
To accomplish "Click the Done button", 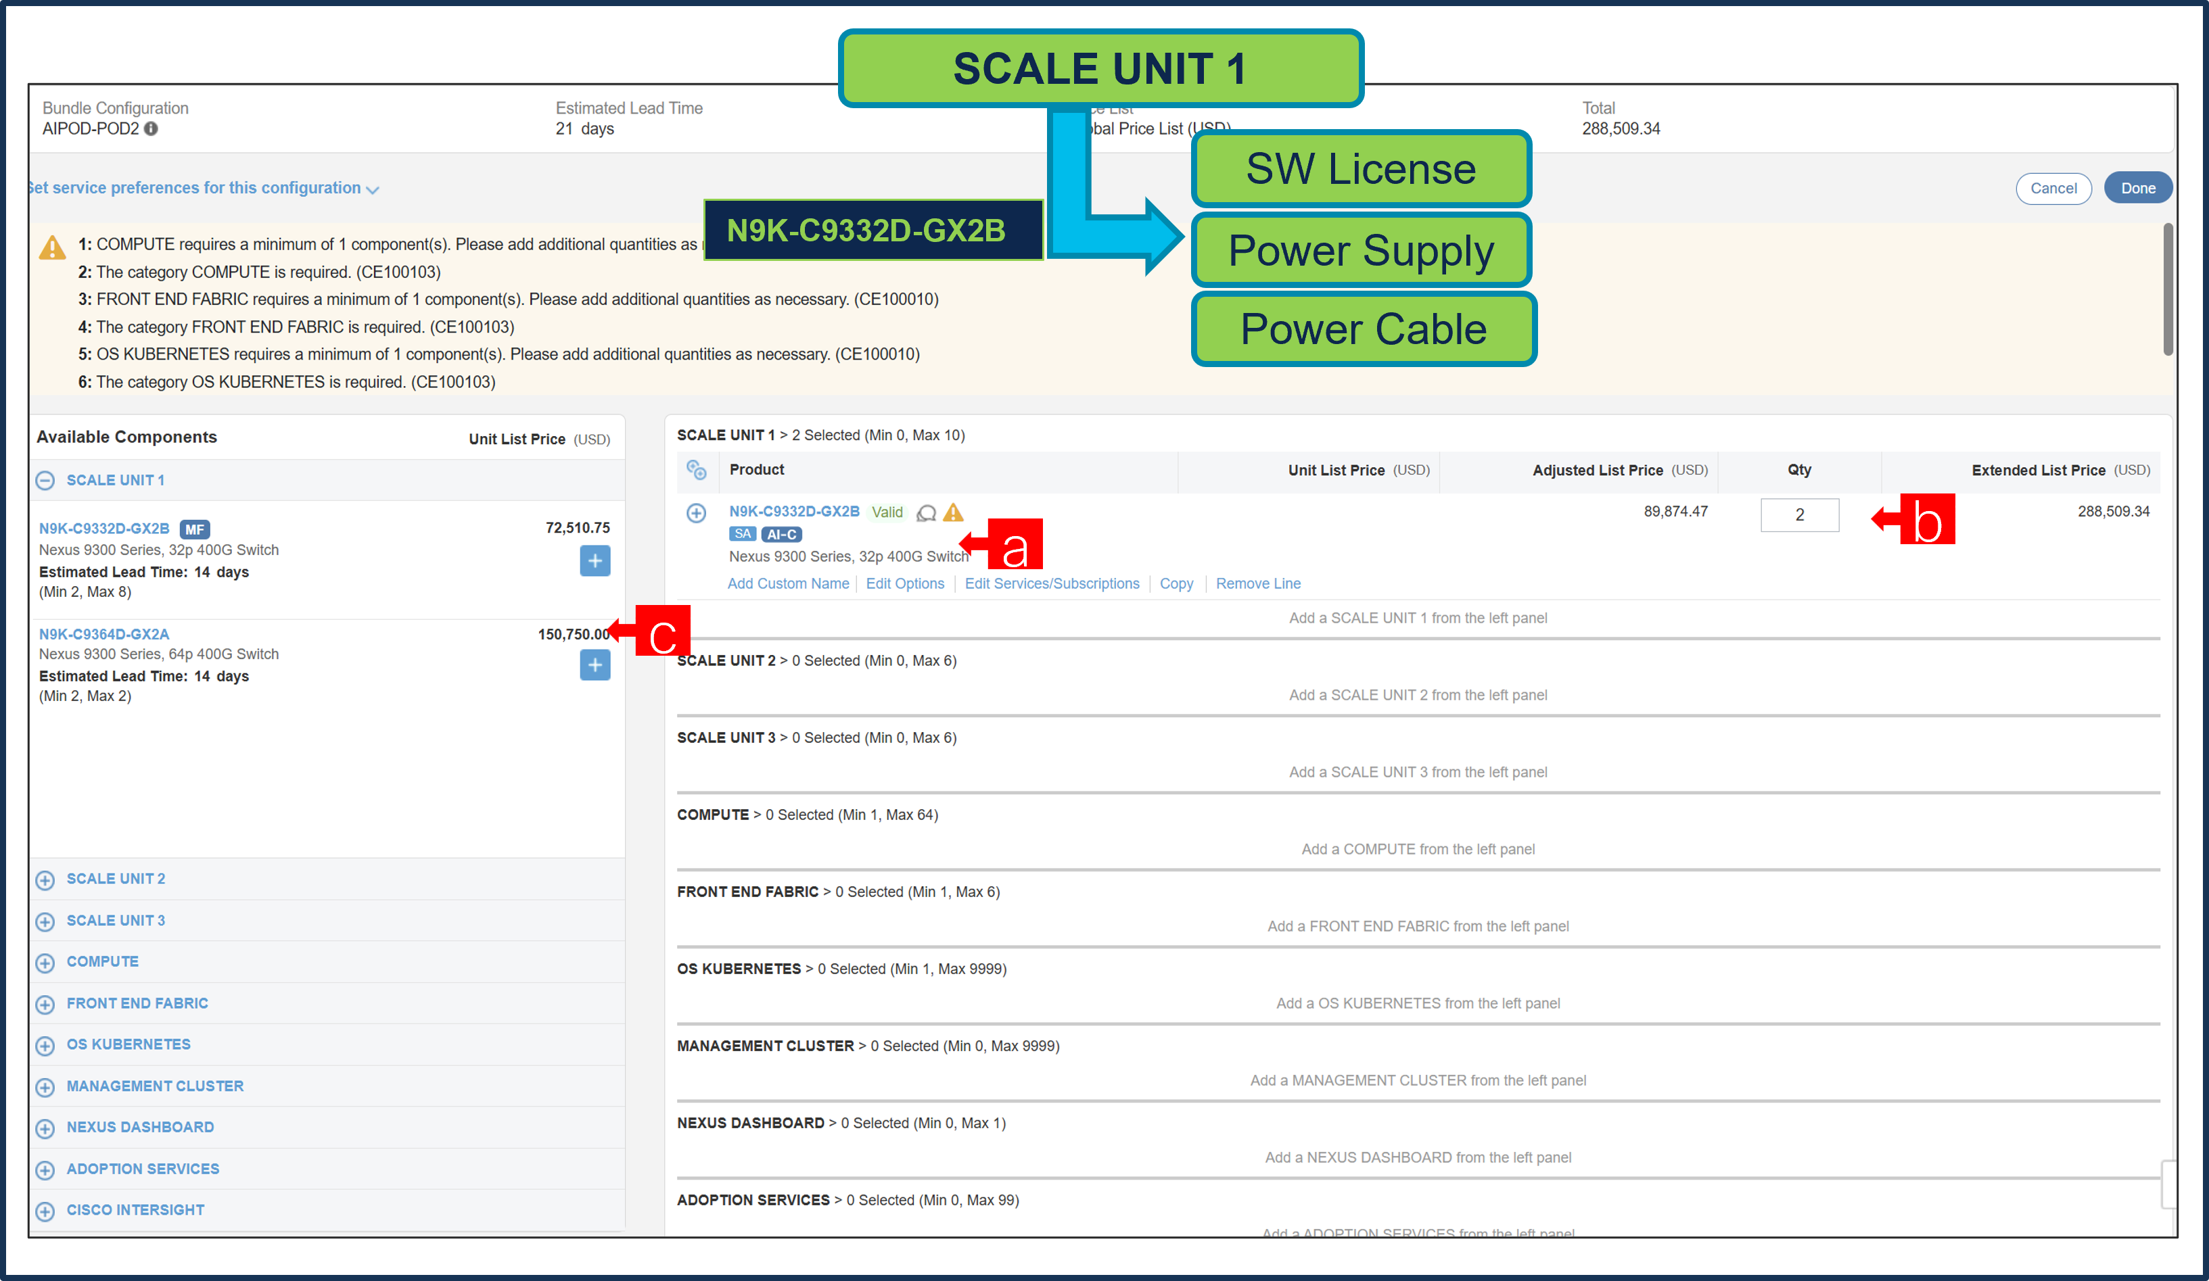I will point(2138,187).
